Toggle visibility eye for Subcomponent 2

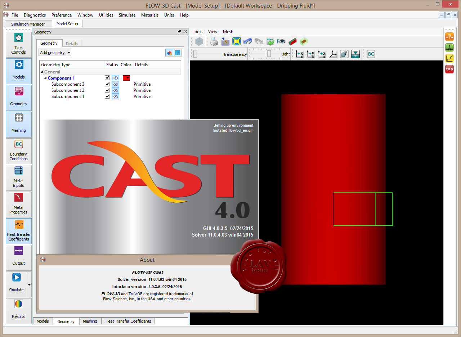[115, 90]
